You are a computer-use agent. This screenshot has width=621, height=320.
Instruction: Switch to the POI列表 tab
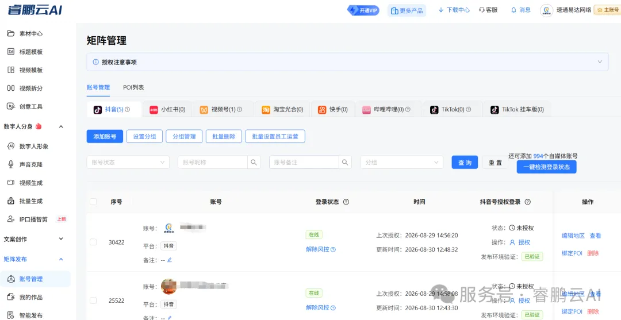tap(133, 87)
